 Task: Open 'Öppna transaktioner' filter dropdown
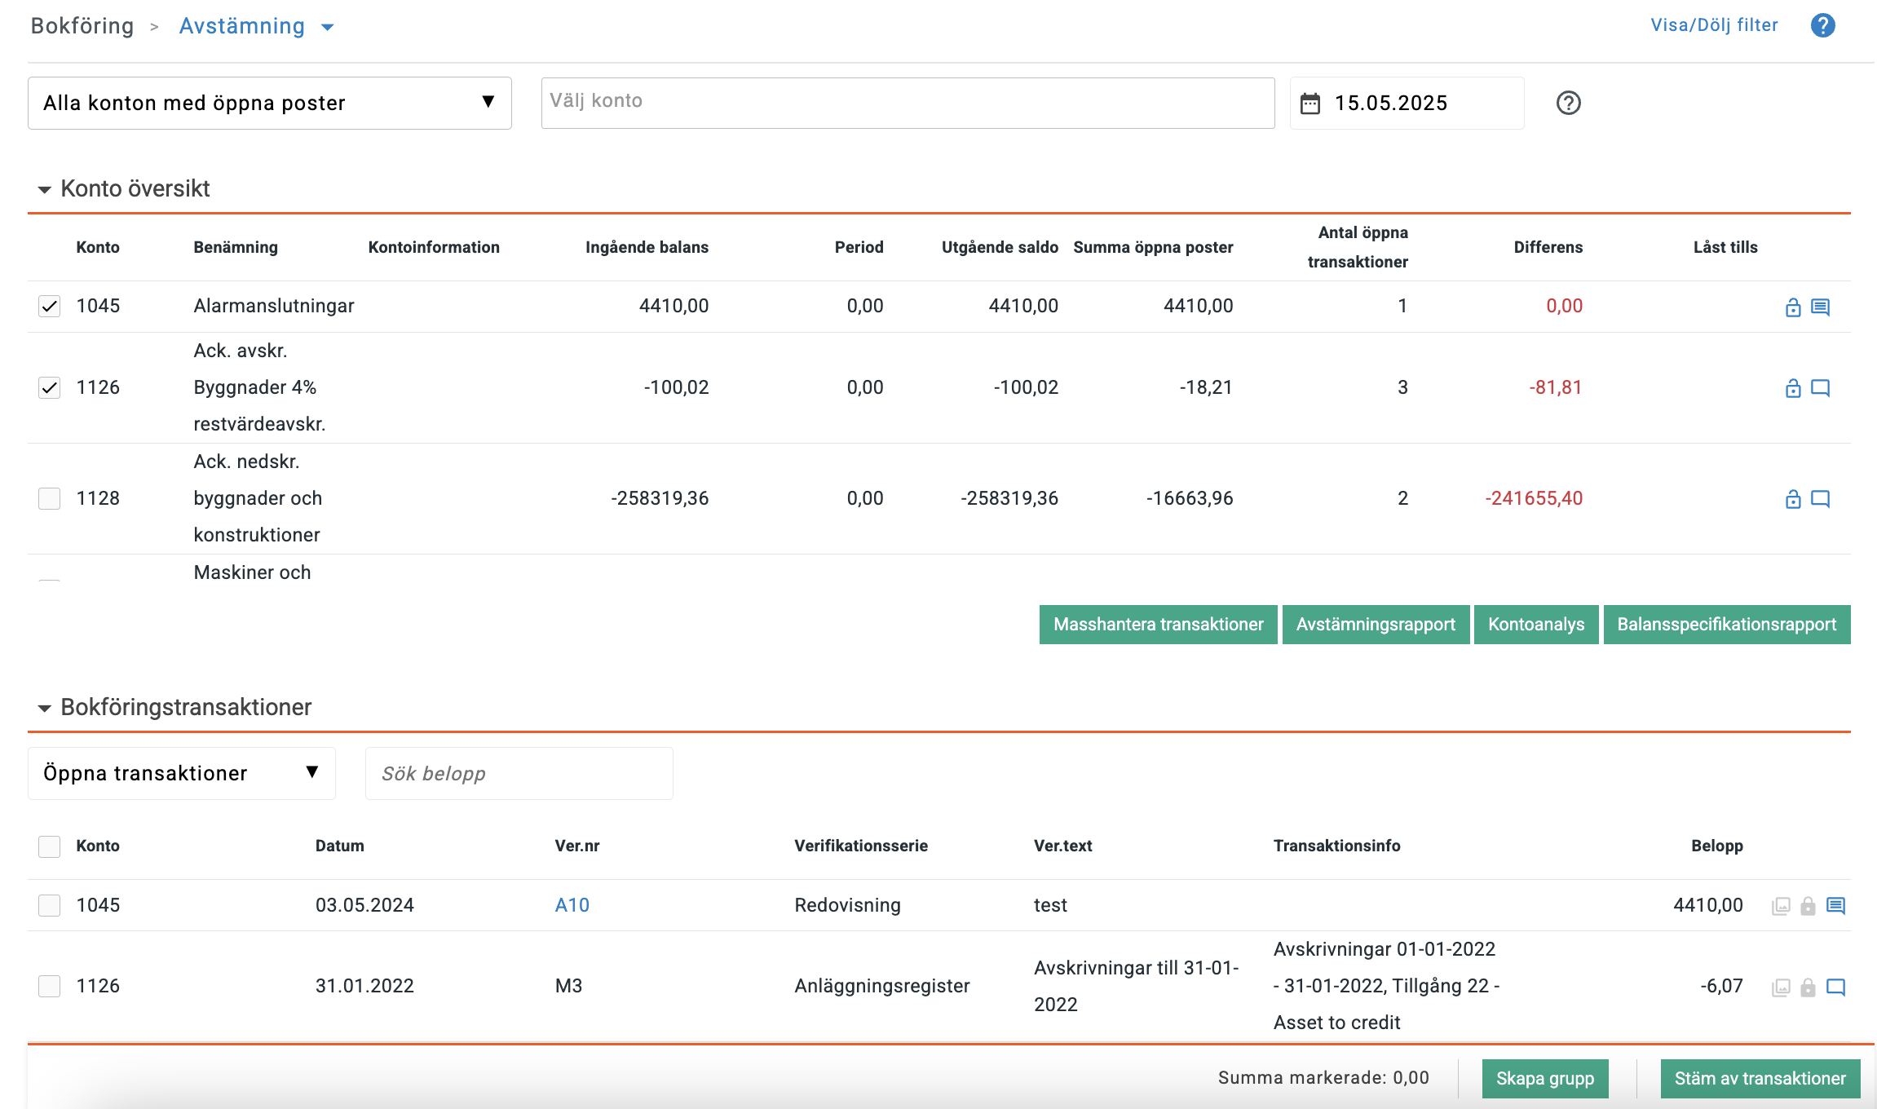click(x=182, y=773)
